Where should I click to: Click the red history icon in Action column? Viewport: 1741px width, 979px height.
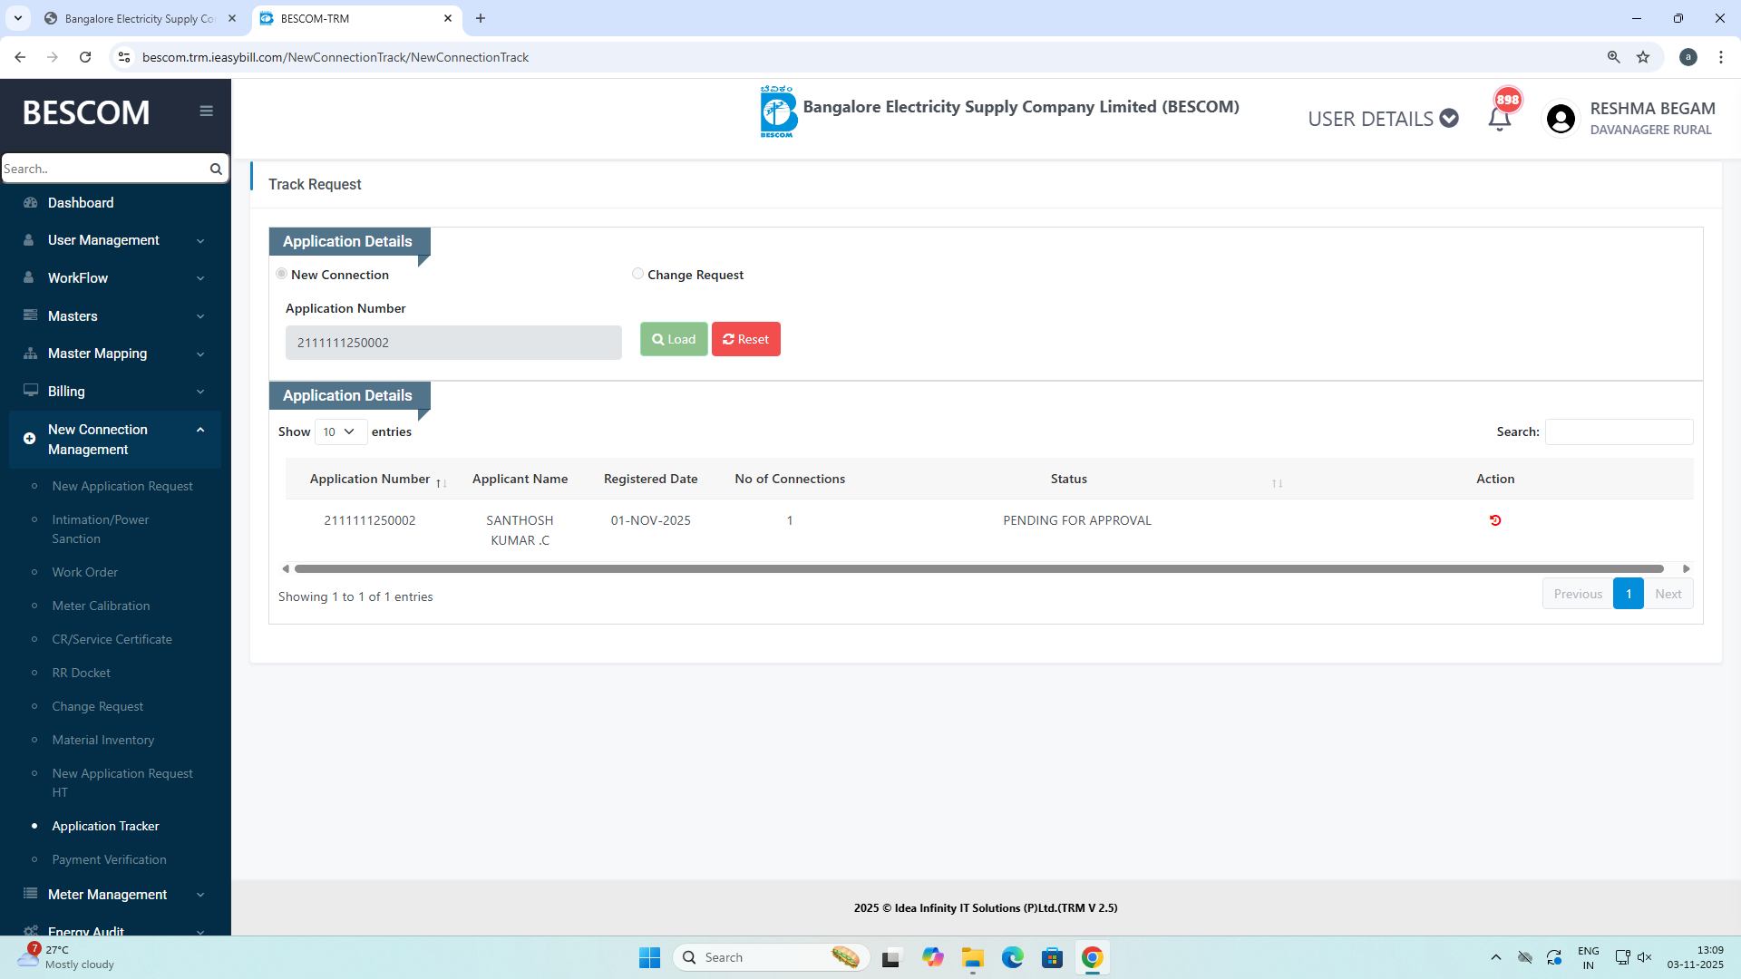point(1495,520)
